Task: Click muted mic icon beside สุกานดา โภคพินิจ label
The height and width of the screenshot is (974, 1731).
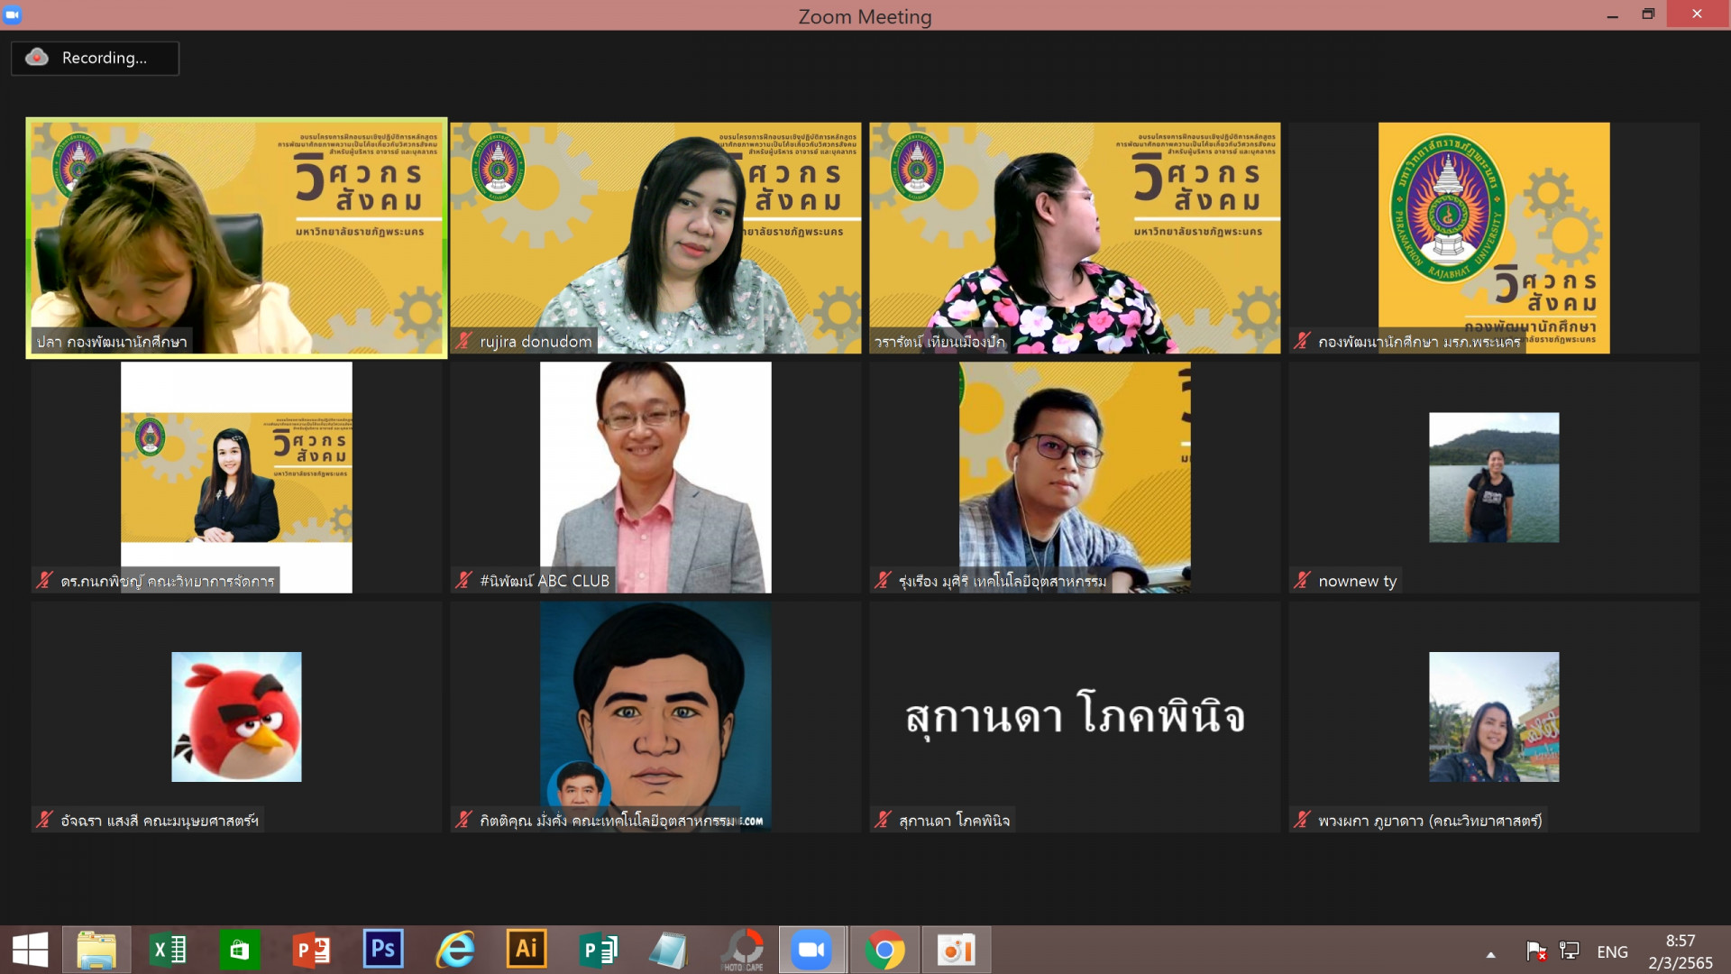Action: click(x=883, y=820)
